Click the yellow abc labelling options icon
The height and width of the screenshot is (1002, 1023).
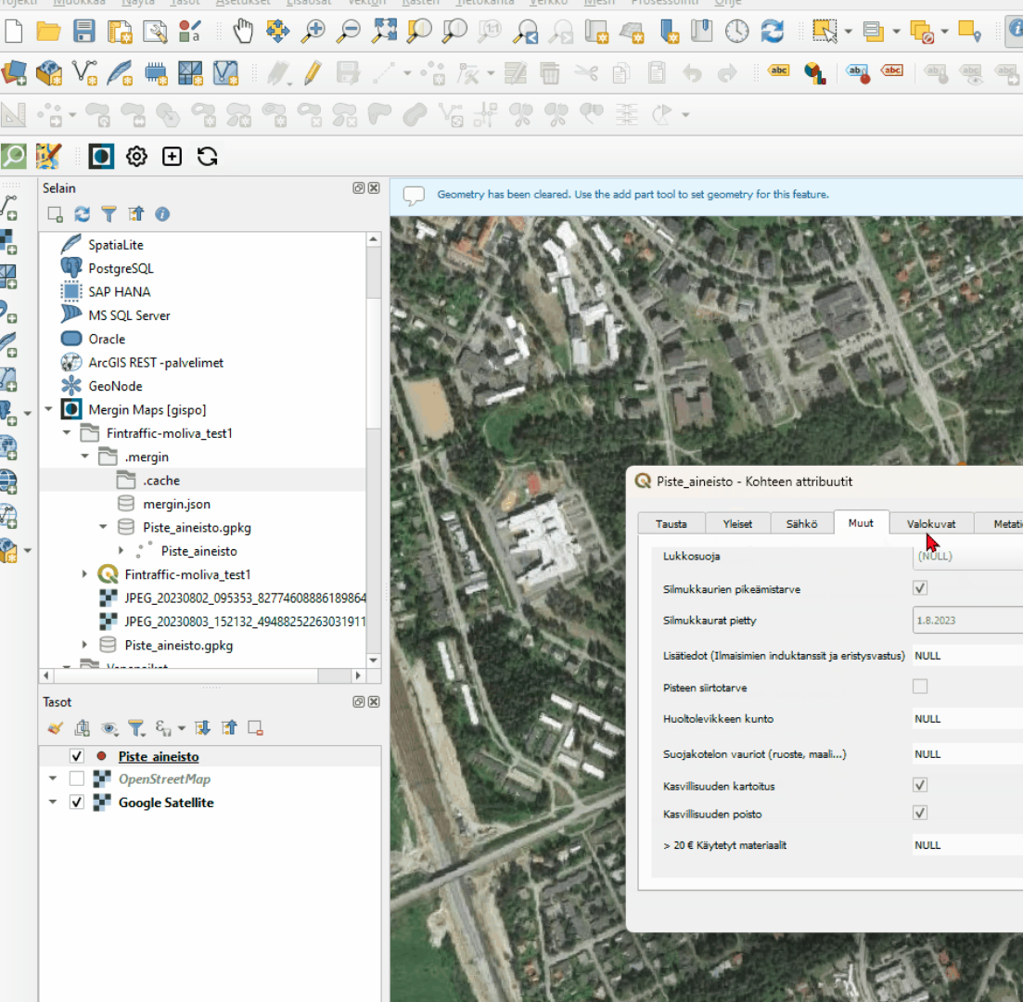(779, 71)
